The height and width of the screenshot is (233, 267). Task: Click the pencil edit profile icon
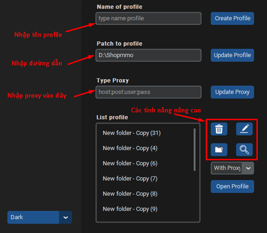244,129
